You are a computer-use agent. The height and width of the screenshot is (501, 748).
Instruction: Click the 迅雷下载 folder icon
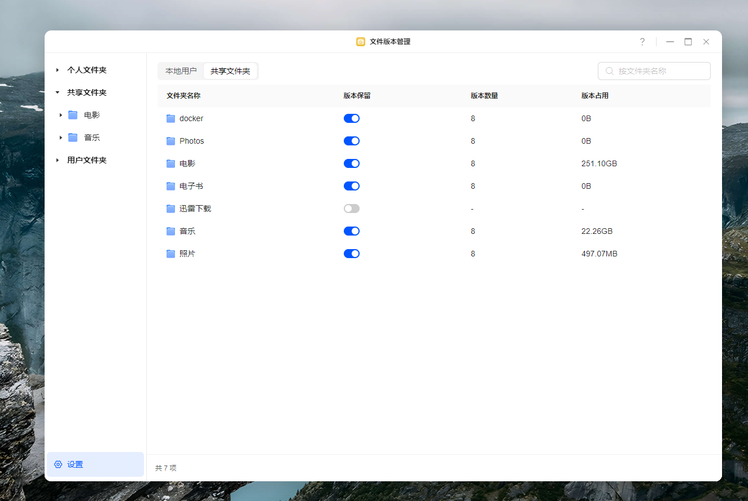pyautogui.click(x=170, y=209)
